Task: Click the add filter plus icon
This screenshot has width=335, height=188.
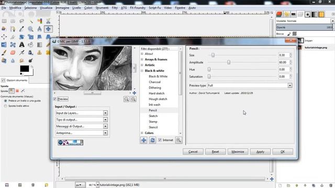Action: click(144, 140)
